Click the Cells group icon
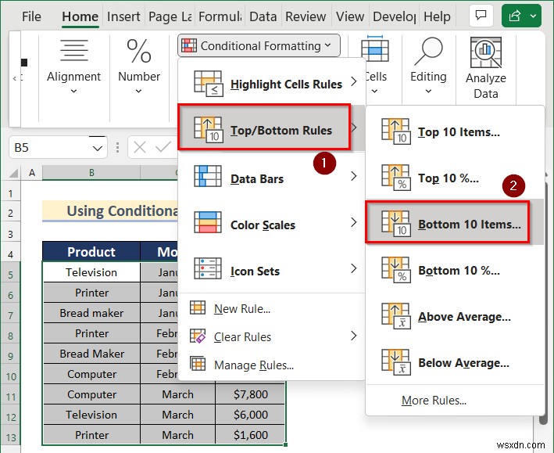554x453 pixels. click(375, 49)
